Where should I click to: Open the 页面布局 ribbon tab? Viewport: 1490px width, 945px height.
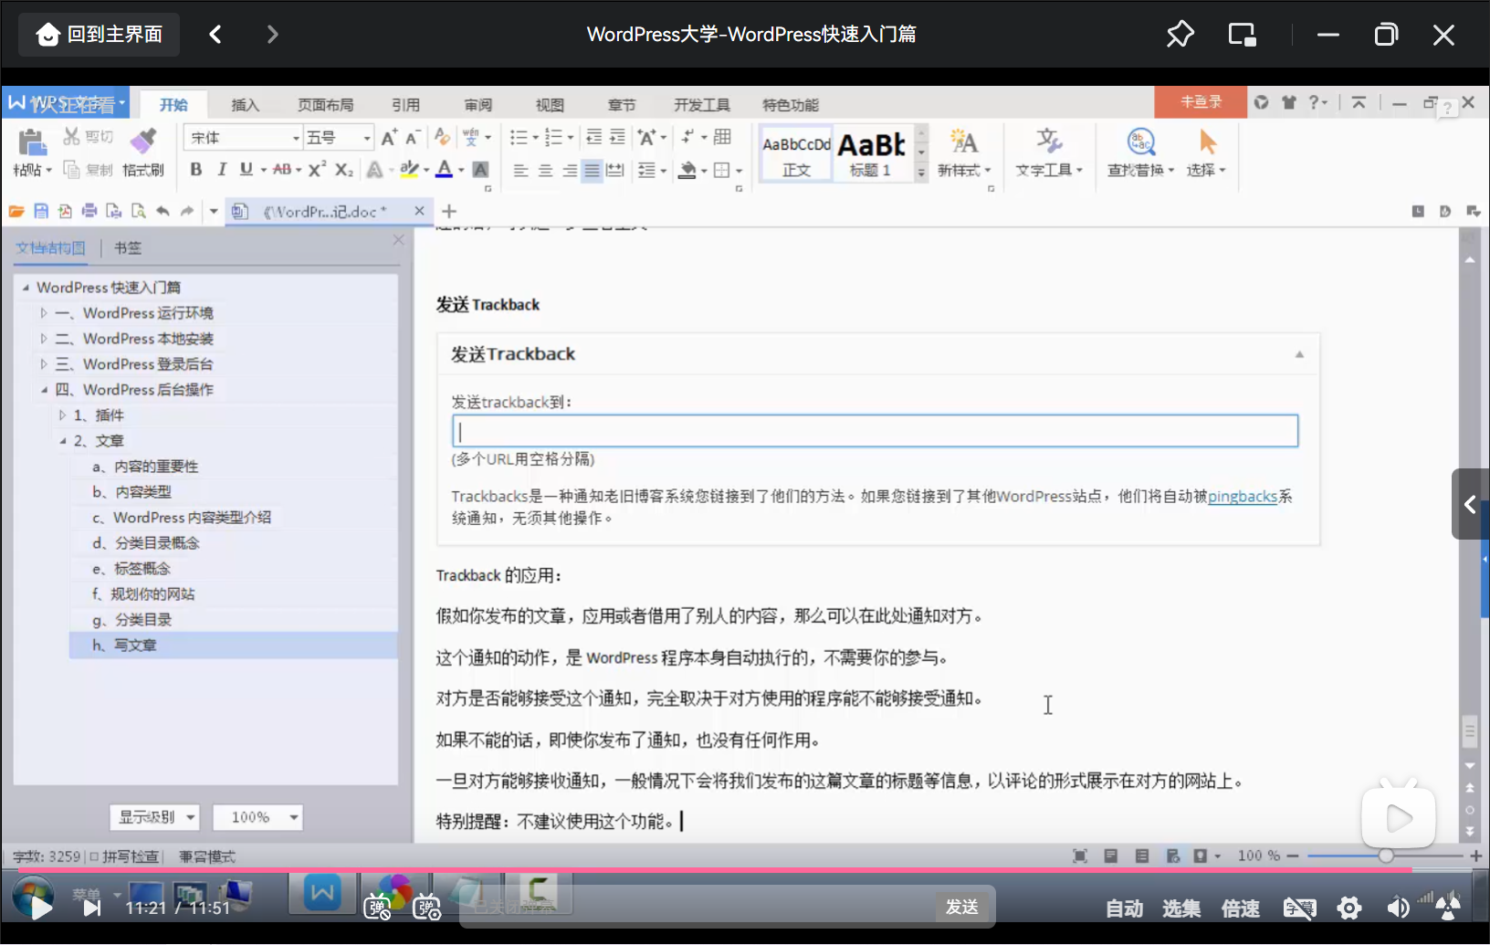tap(325, 105)
